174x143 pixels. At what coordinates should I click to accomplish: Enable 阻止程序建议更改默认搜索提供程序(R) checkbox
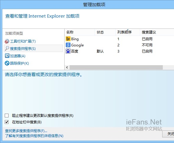7,115
